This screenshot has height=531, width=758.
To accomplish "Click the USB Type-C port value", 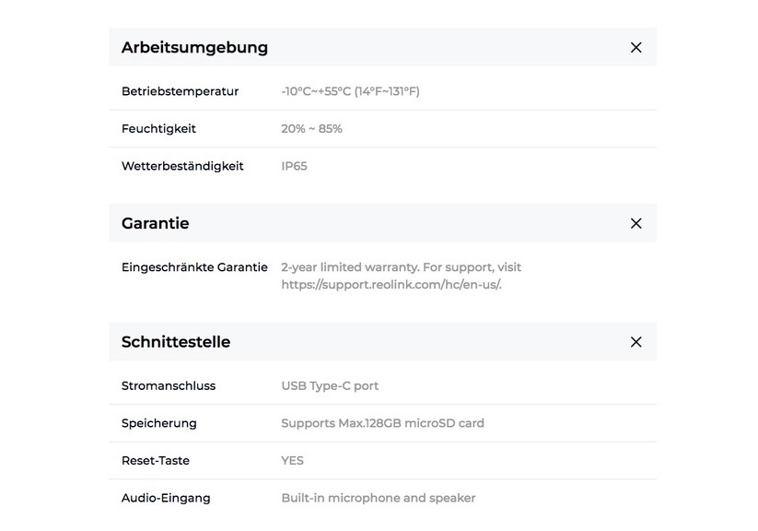I will [x=330, y=385].
